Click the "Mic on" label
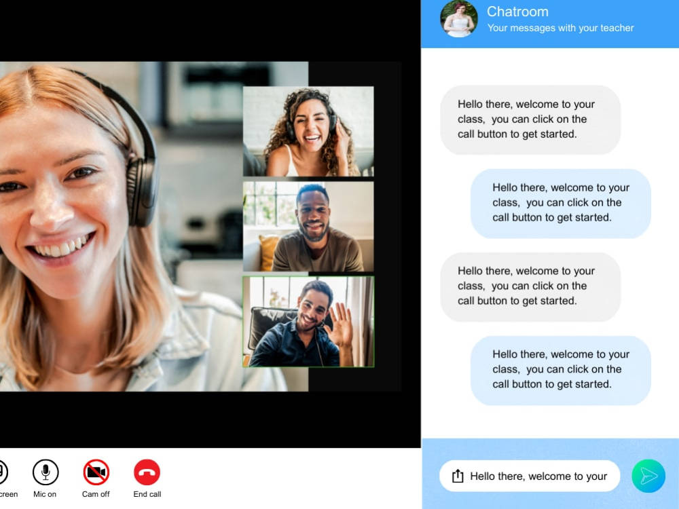Screen dimensions: 679x509 point(45,494)
